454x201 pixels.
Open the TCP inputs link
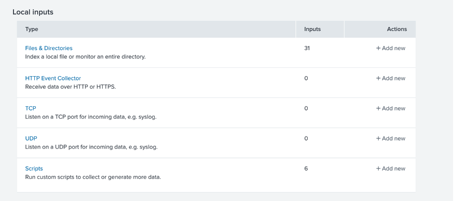(x=30, y=108)
